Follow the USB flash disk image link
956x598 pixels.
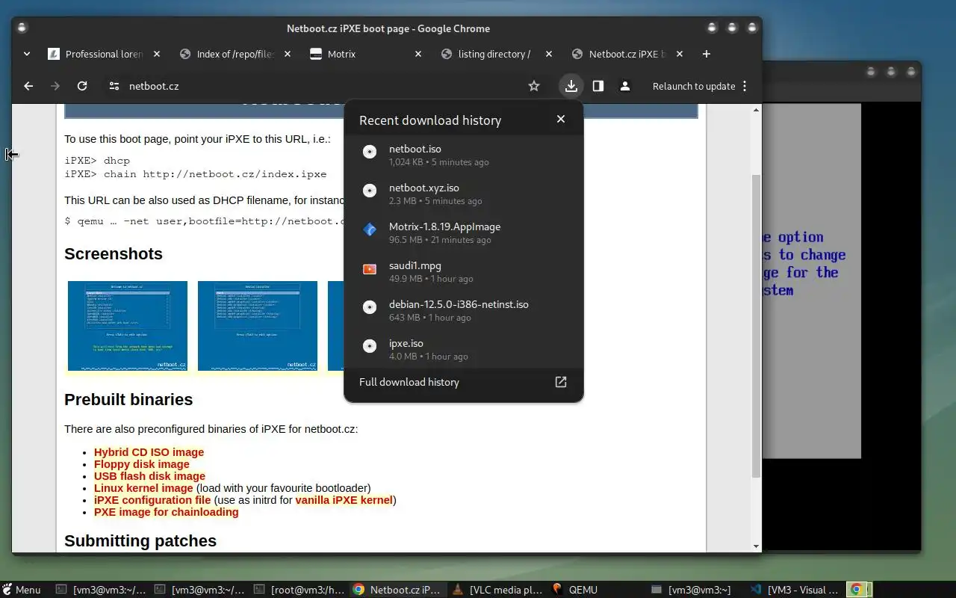[x=149, y=476]
